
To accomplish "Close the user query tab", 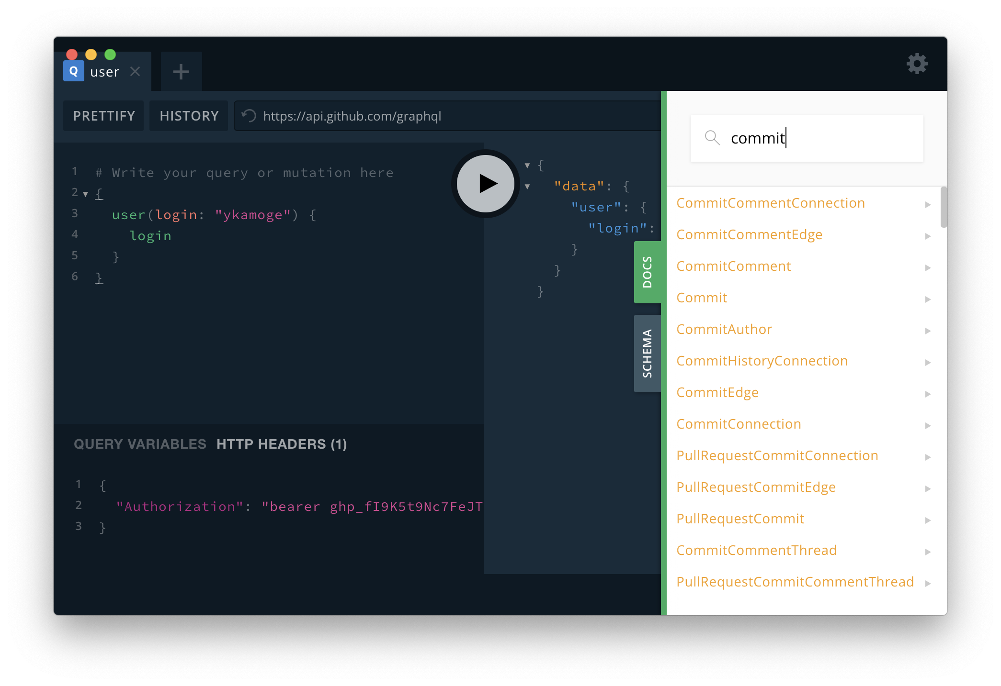I will [136, 72].
